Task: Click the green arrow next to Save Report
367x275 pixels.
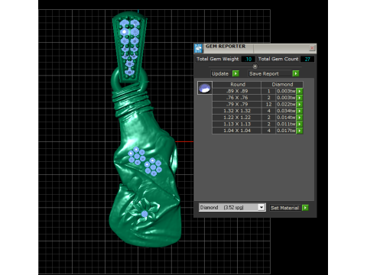Action: 296,73
